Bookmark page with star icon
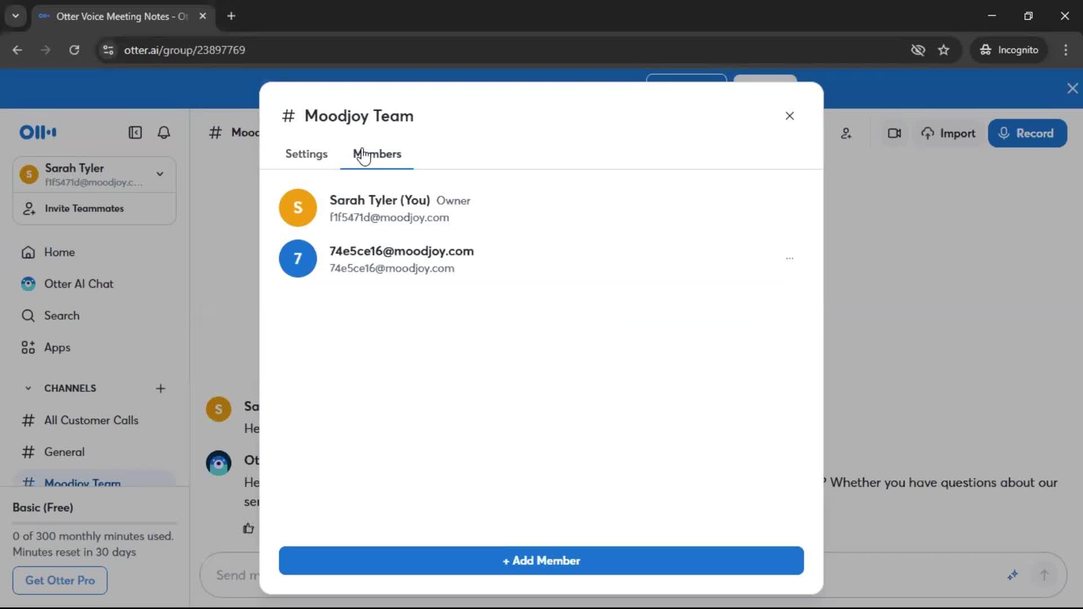Screen dimensions: 1083x609 click(944, 50)
